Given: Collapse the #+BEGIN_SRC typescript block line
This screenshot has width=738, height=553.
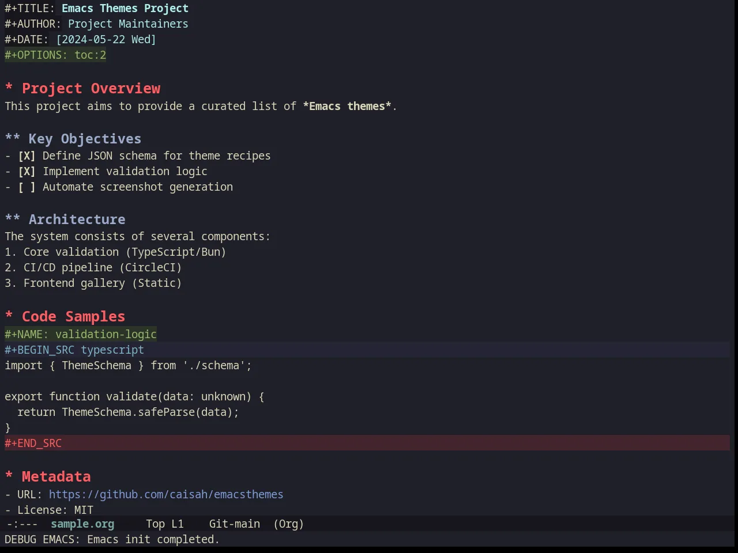Looking at the screenshot, I should click(367, 350).
